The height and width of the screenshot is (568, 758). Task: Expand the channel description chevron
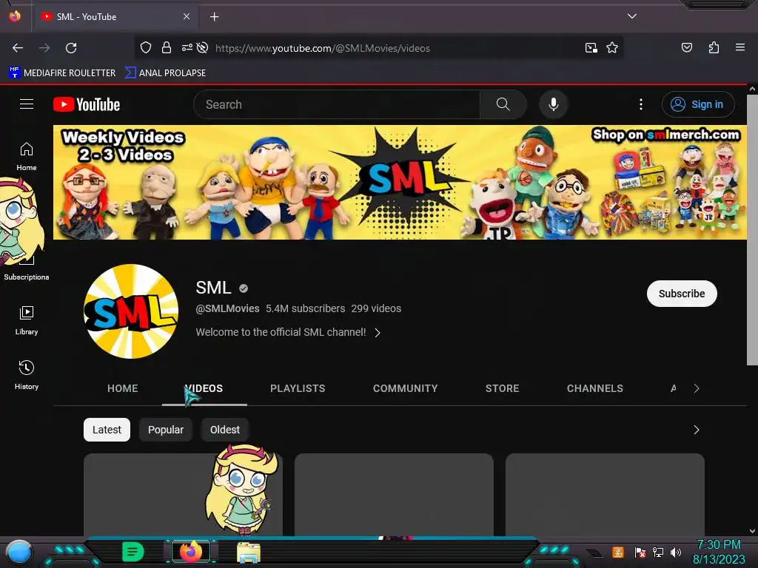pos(378,333)
